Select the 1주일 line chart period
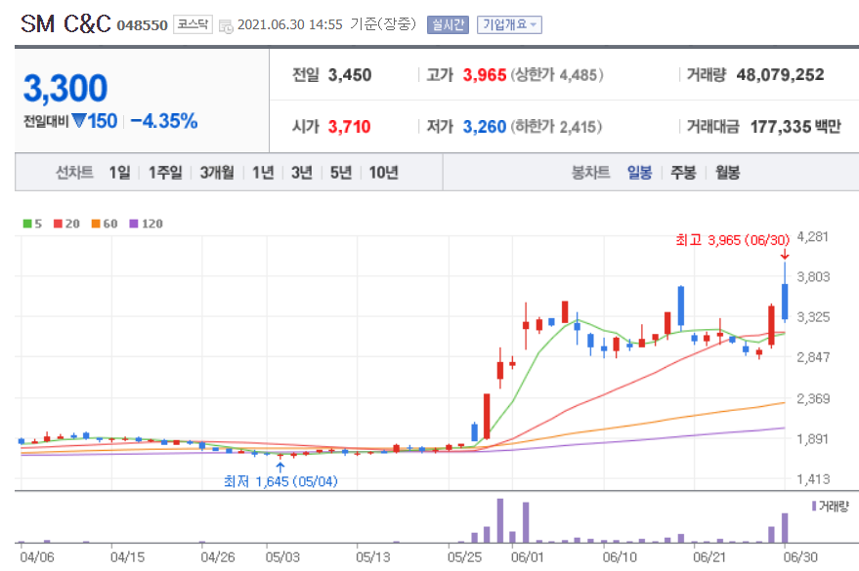The image size is (859, 571). pos(165,173)
